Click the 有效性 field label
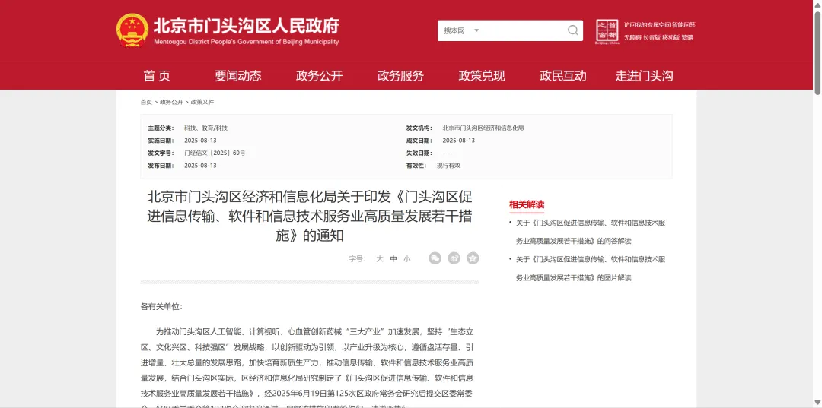Viewport: 822px width, 408px height. (416, 166)
